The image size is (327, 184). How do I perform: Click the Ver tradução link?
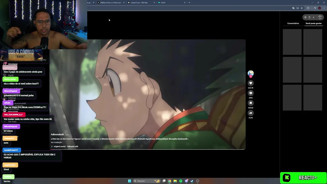(56, 142)
